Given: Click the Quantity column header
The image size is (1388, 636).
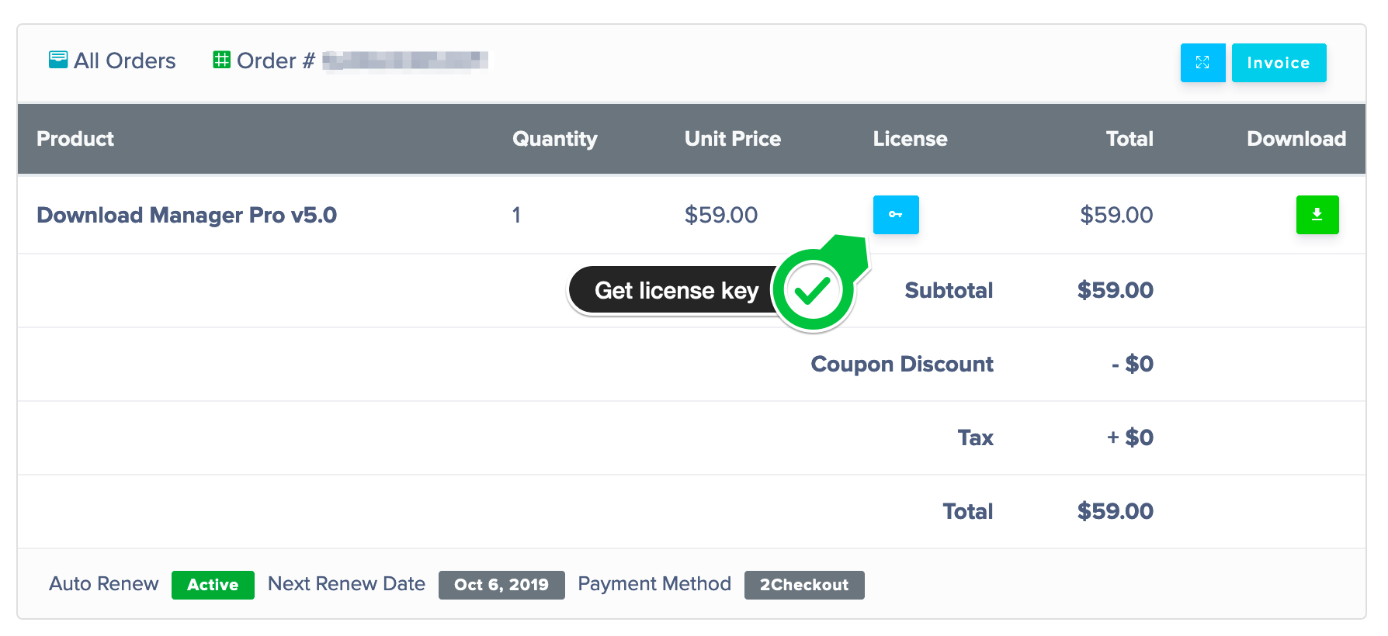Looking at the screenshot, I should point(555,139).
